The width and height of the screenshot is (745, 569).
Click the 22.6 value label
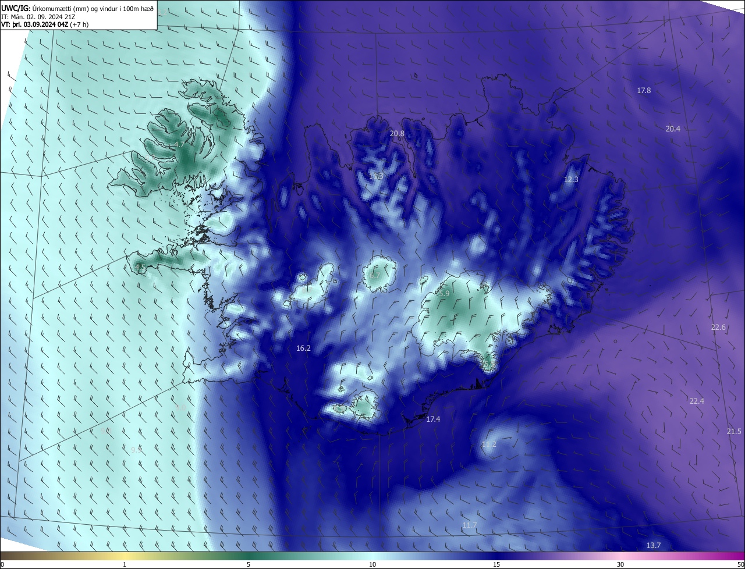click(718, 328)
